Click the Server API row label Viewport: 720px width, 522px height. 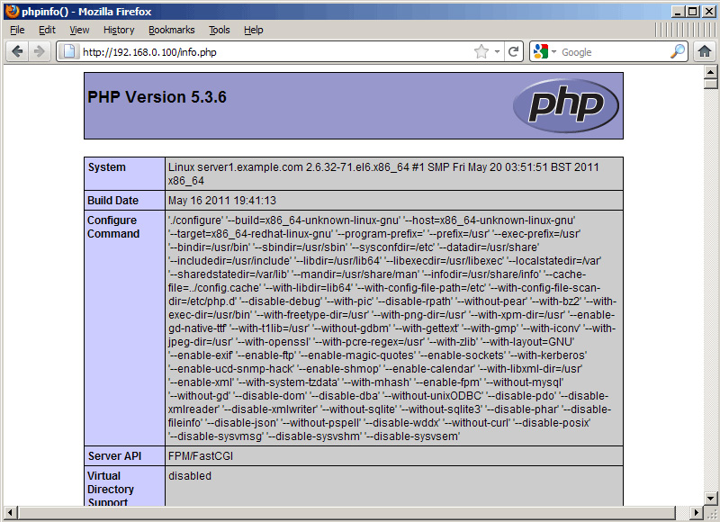pos(114,456)
